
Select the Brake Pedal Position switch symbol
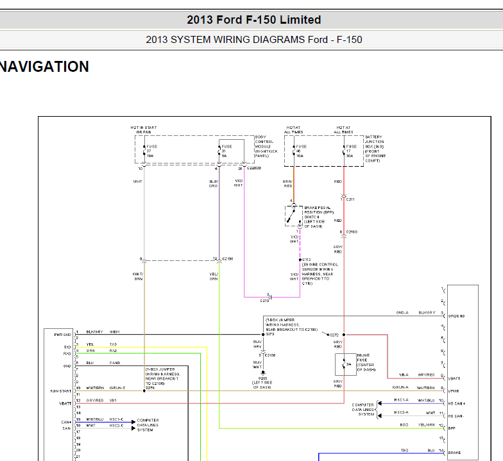294,217
